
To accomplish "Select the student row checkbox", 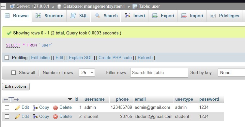I will (x=7, y=116).
